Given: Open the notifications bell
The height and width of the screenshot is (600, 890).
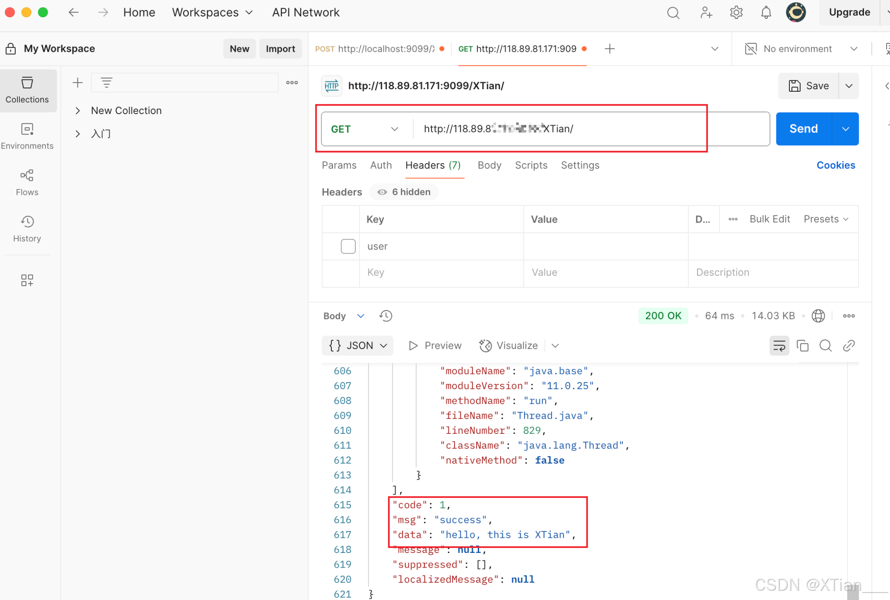Looking at the screenshot, I should coord(766,13).
